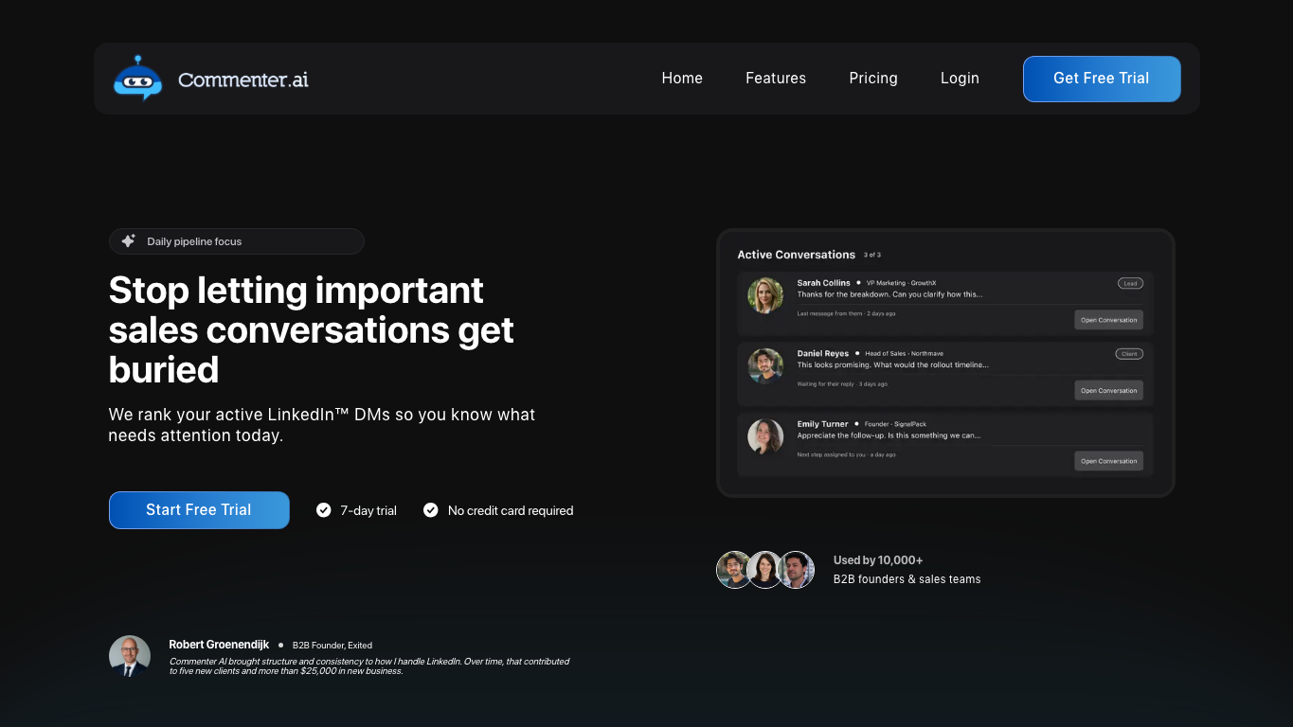Click the Lead tag on Sarah Collins

(x=1130, y=283)
